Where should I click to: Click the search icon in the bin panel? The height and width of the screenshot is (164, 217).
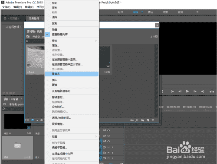pos(27,41)
